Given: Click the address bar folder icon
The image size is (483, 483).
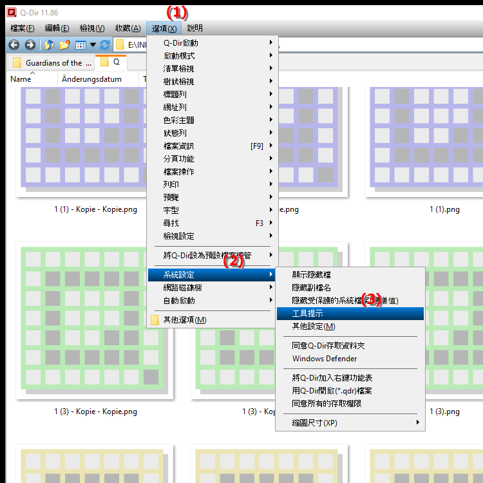Looking at the screenshot, I should tap(120, 45).
